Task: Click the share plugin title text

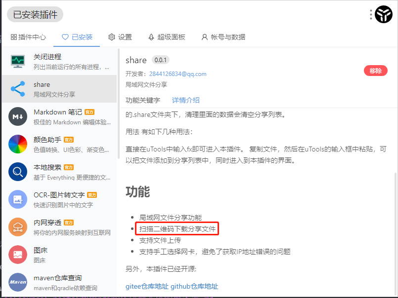Action: 136,60
